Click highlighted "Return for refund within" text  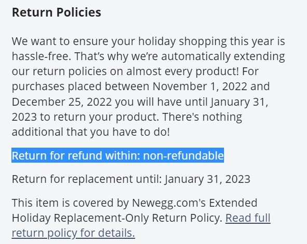[76, 155]
